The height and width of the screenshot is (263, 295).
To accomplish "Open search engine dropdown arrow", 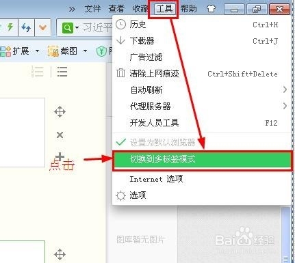I will click(77, 28).
